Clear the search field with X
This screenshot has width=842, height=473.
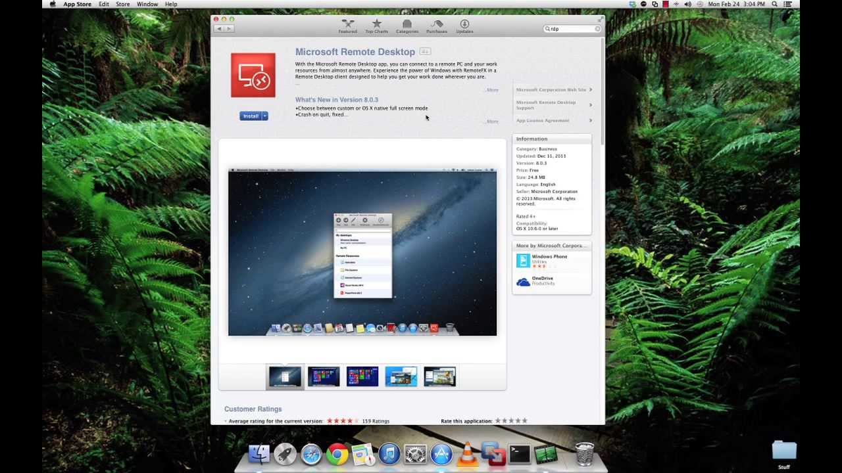click(597, 29)
